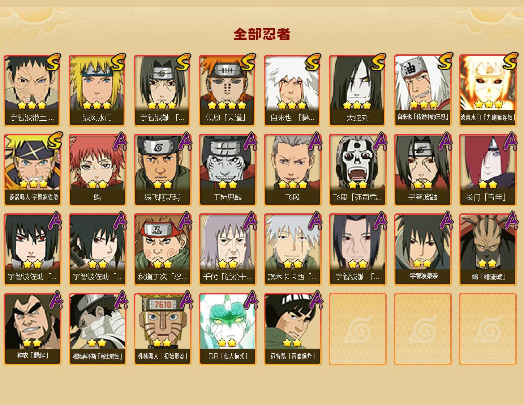Pick the red-haired 蝎 ninja card
Viewport: 524px width, 405px height.
pyautogui.click(x=98, y=170)
